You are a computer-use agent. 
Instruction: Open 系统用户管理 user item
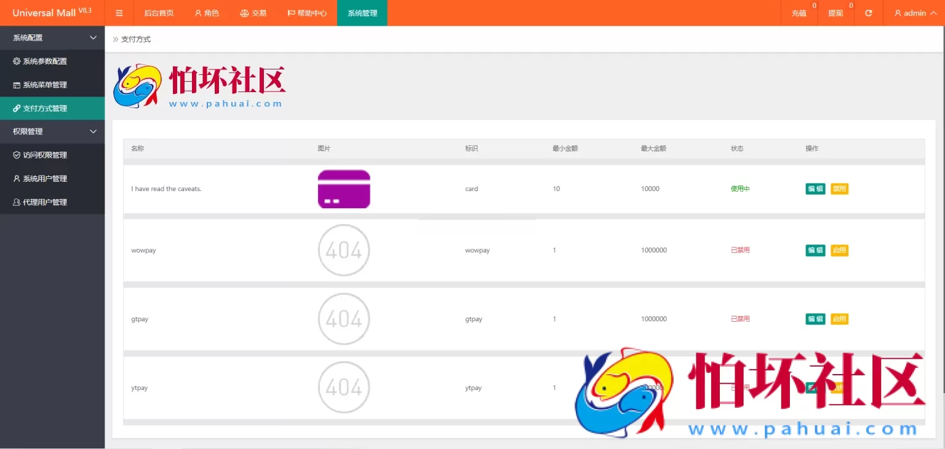[44, 179]
